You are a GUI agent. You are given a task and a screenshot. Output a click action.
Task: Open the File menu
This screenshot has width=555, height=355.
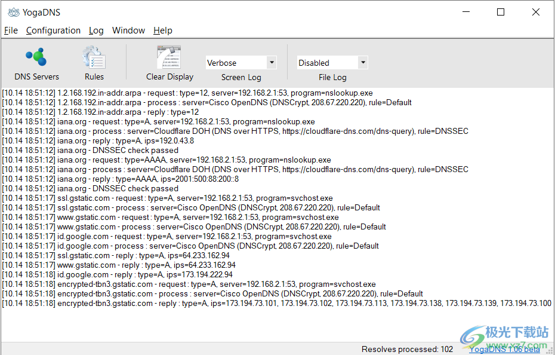click(x=11, y=30)
